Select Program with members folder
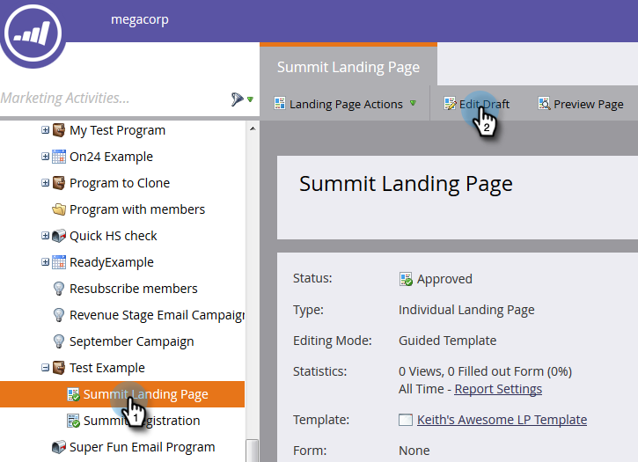The height and width of the screenshot is (462, 638). pos(137,209)
